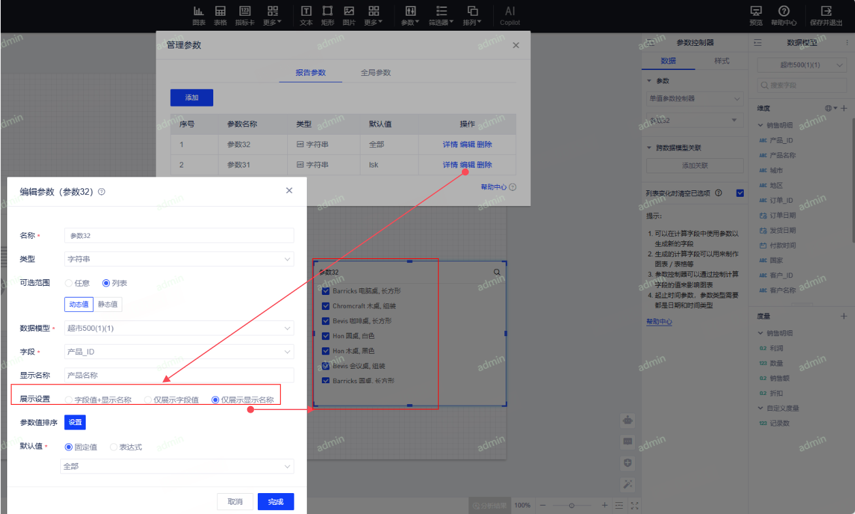Click the zoom slider handle
The width and height of the screenshot is (855, 514).
tap(572, 505)
